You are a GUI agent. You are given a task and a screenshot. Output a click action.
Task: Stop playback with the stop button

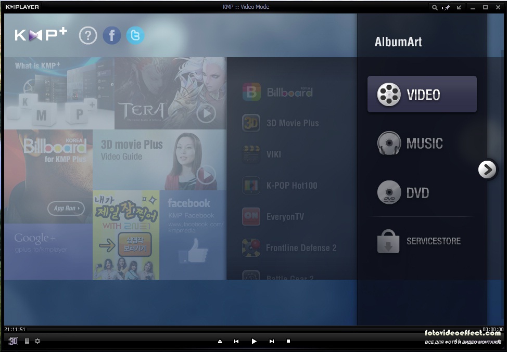(x=288, y=341)
